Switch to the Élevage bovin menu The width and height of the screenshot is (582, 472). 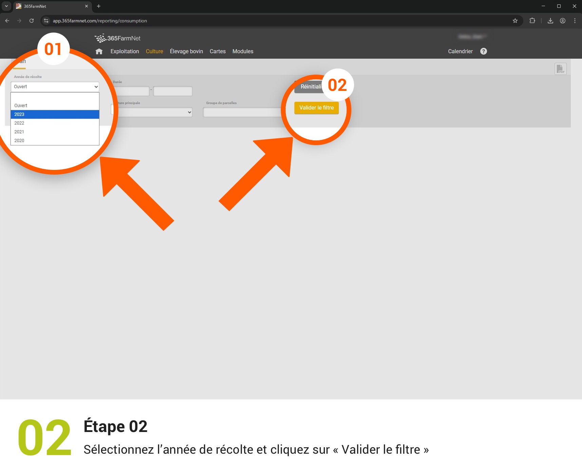(x=186, y=52)
